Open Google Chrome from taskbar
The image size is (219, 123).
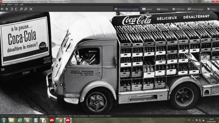pyautogui.click(x=60, y=120)
